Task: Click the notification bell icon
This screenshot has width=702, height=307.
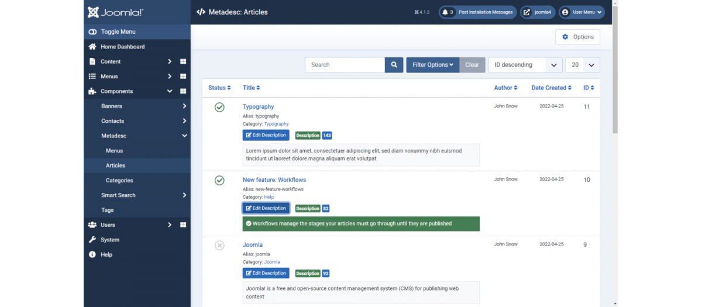Action: [x=445, y=12]
